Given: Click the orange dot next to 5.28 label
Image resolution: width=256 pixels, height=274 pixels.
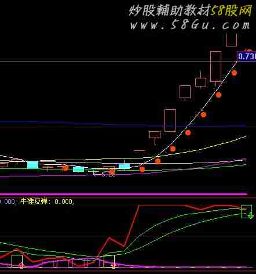Looking at the screenshot, I should tap(112, 172).
